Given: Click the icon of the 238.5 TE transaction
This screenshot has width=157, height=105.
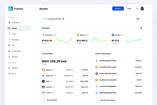Looking at the screenshot, I should 97,86.
